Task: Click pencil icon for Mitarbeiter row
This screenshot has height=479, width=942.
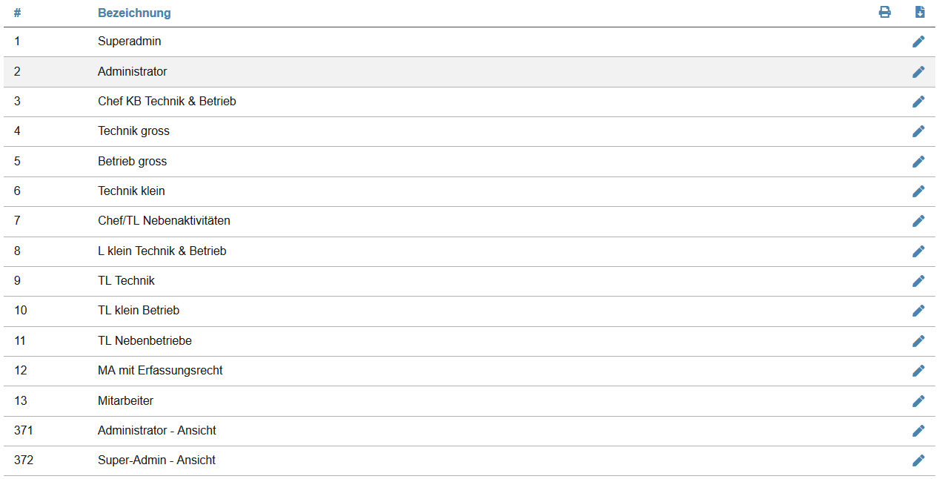Action: pyautogui.click(x=918, y=401)
